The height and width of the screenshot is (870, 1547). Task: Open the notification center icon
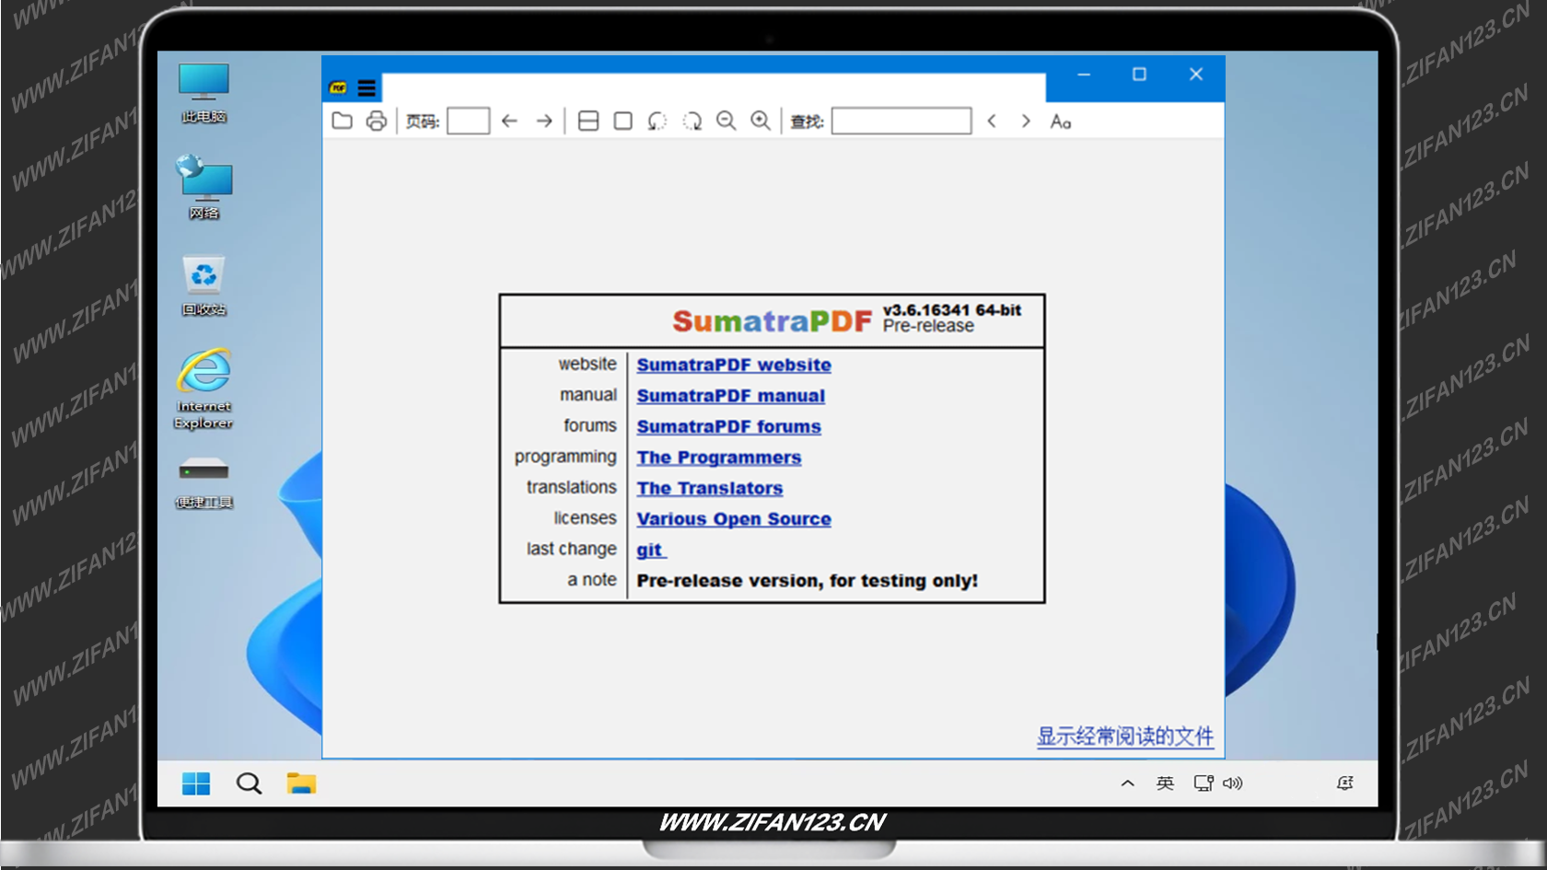coord(1345,783)
